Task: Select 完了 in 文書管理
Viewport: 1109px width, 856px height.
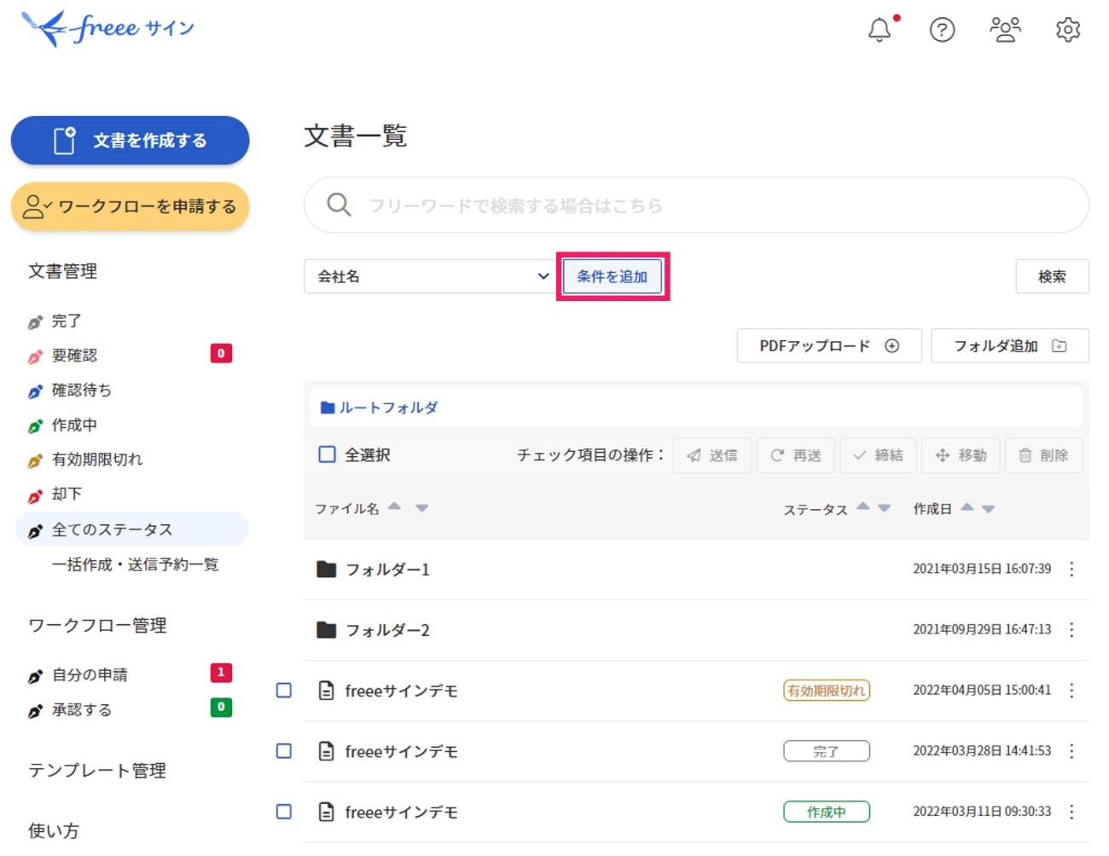Action: coord(66,321)
